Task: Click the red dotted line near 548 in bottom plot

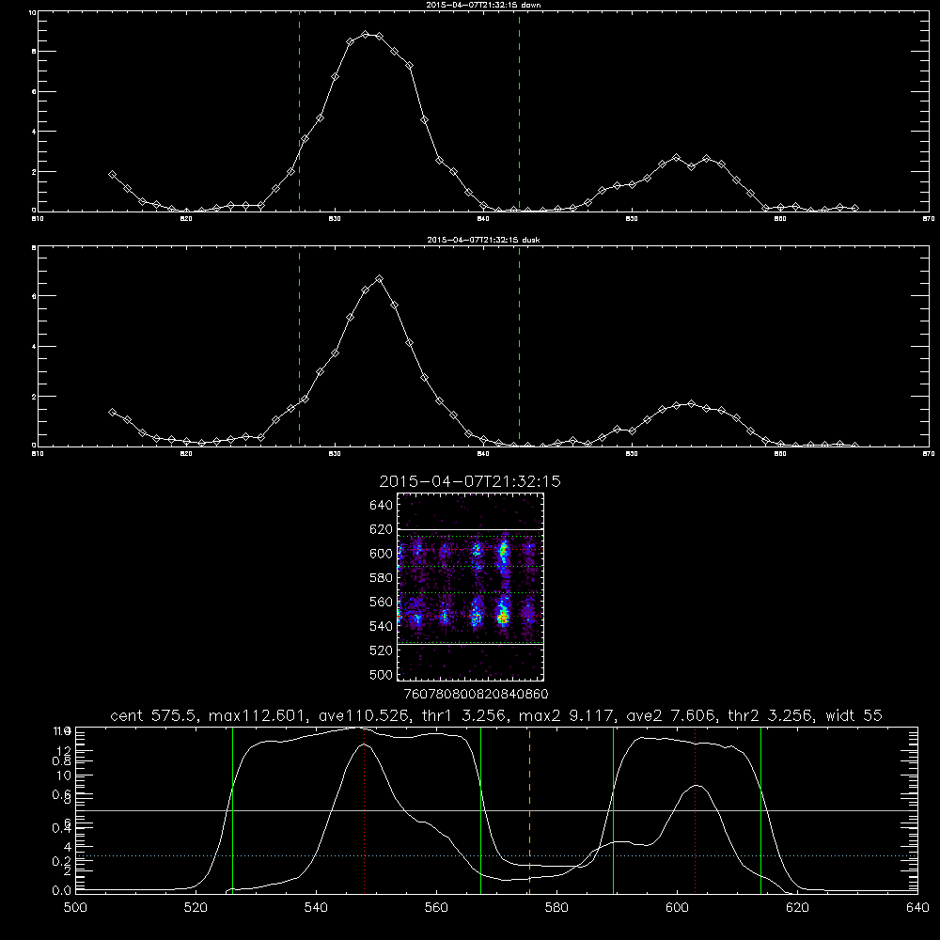Action: pyautogui.click(x=364, y=810)
